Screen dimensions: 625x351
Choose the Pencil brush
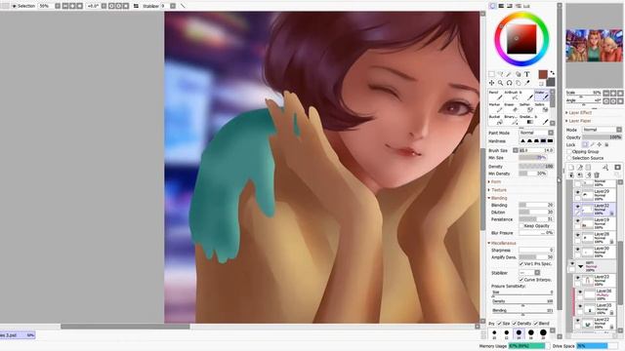click(495, 96)
